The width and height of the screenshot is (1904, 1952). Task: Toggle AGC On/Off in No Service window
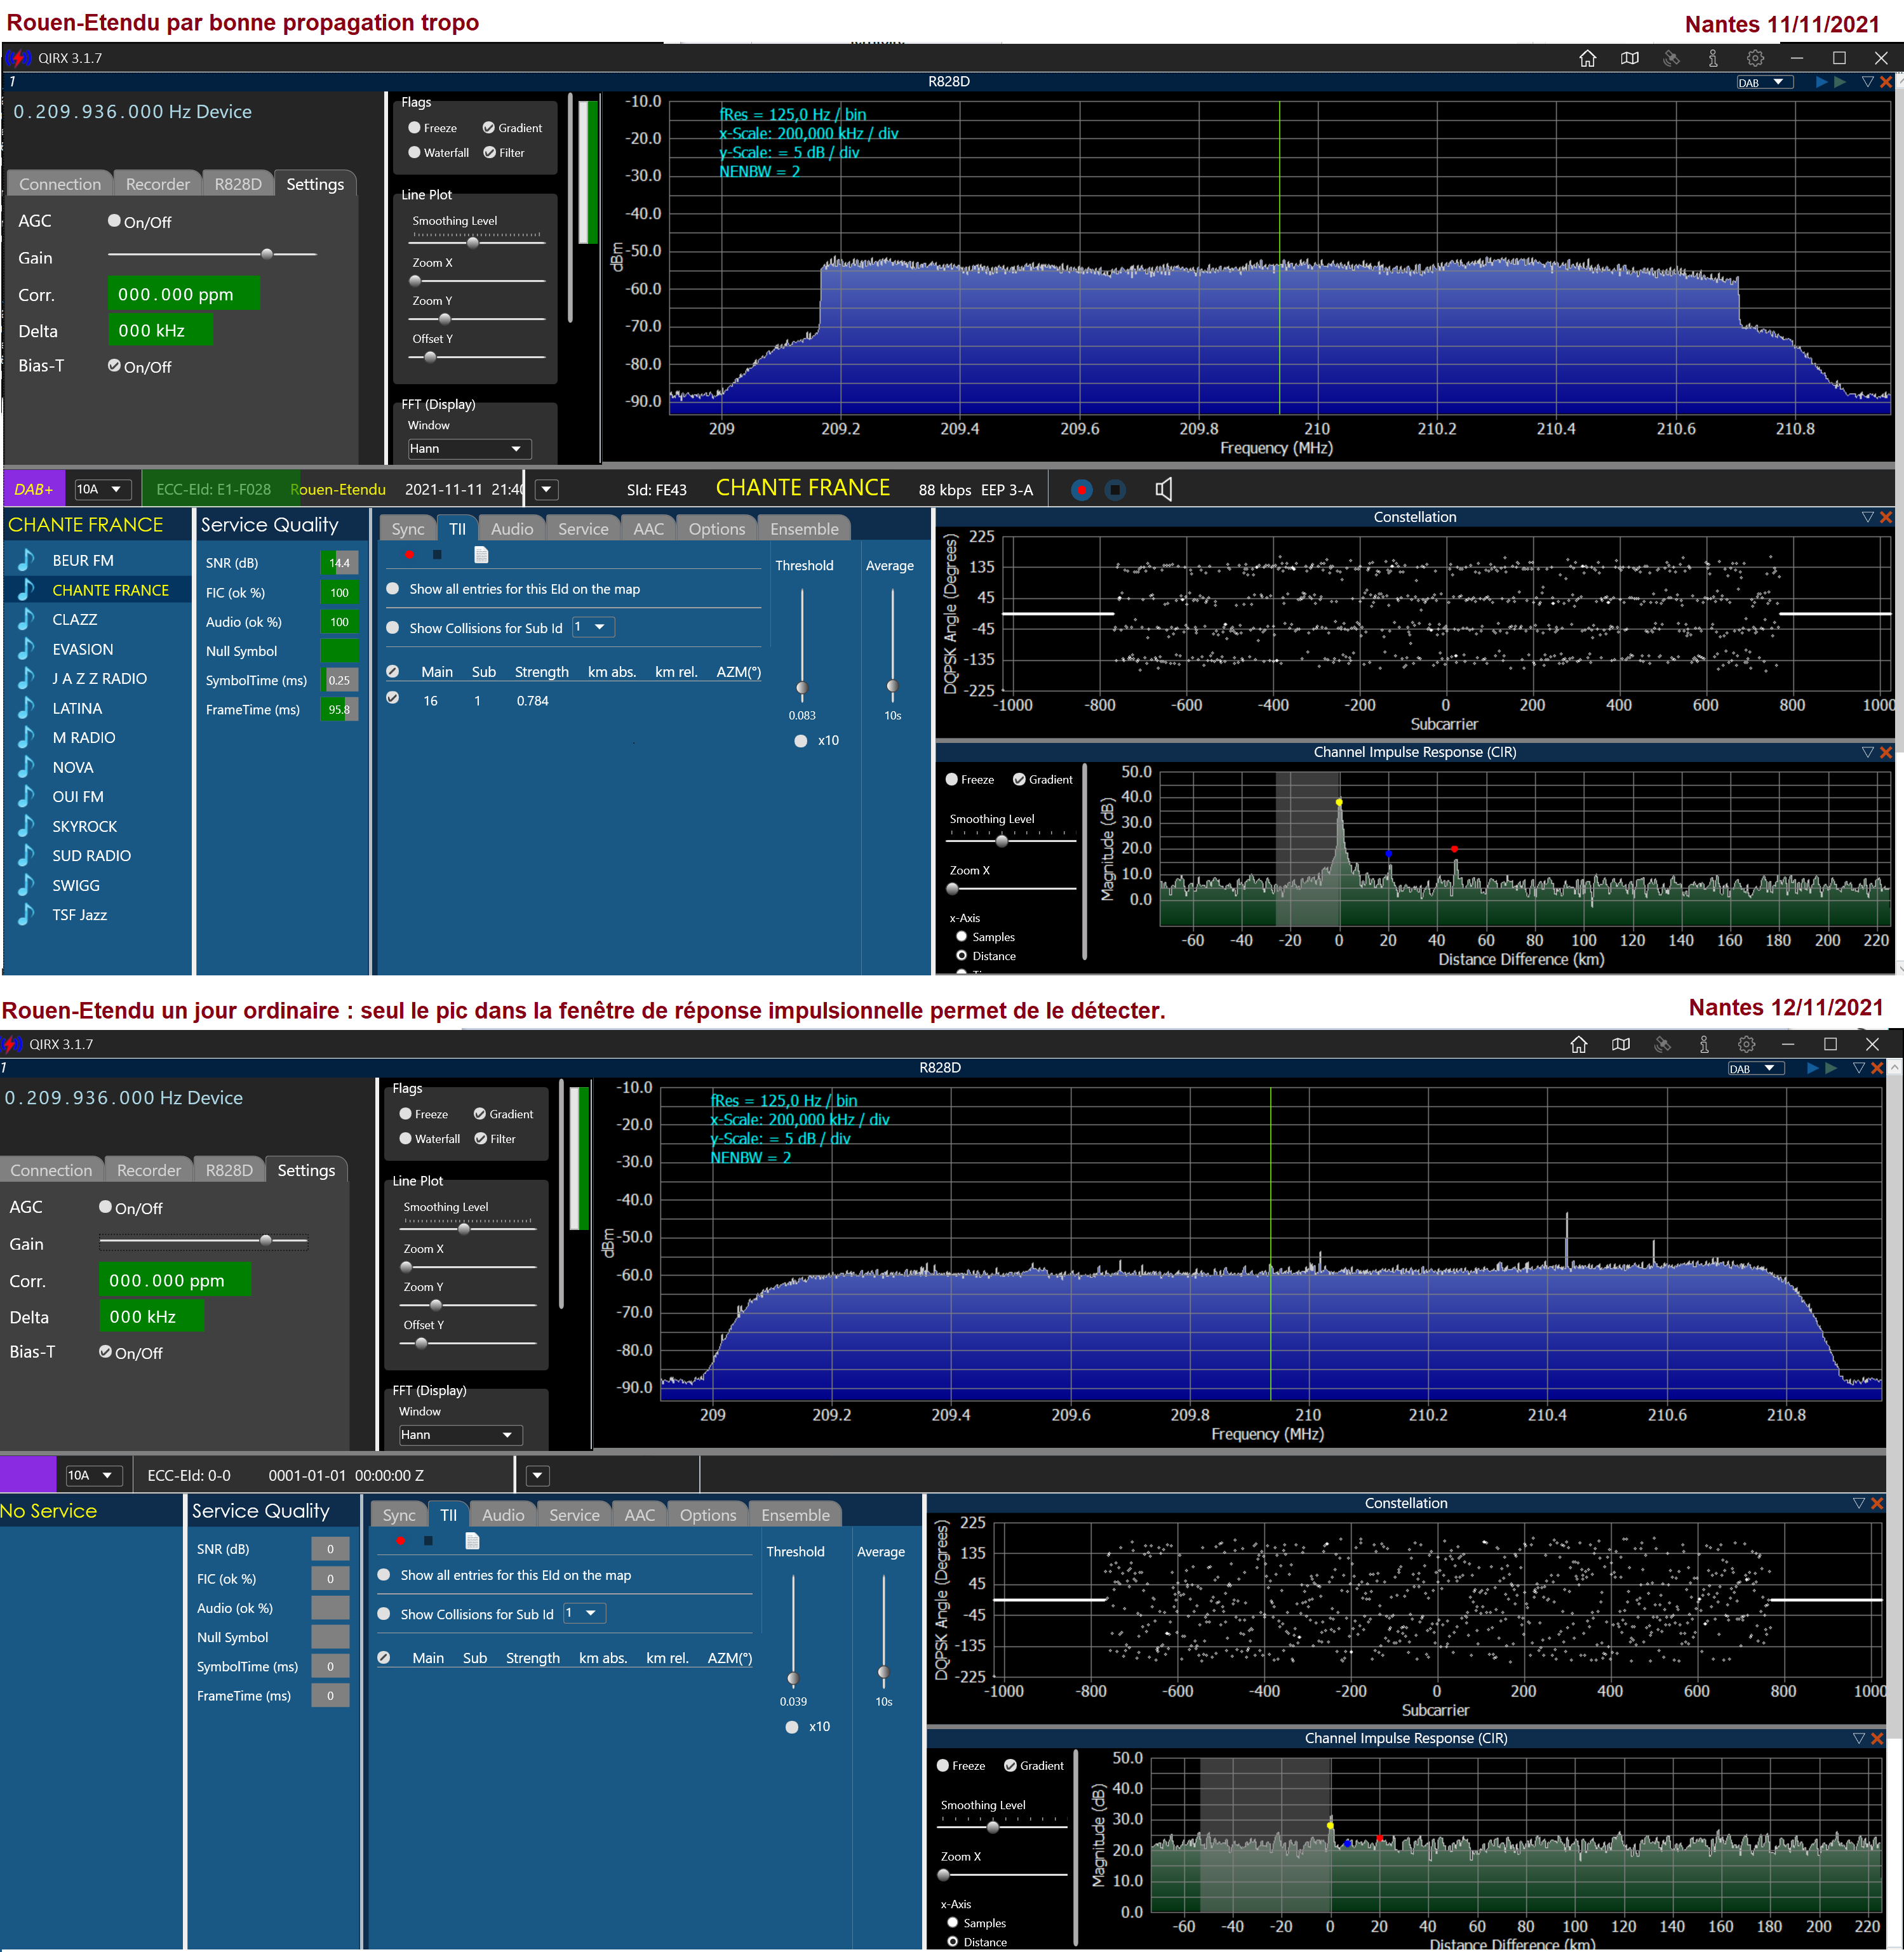pos(106,1207)
